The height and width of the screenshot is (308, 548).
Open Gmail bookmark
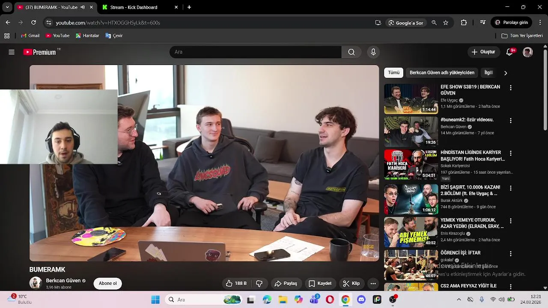click(30, 36)
